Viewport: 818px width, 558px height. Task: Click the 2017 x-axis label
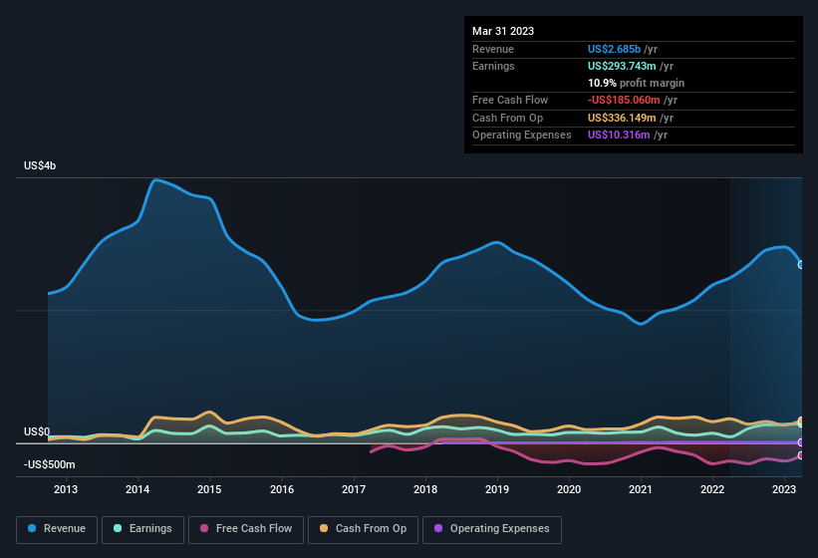pyautogui.click(x=353, y=489)
